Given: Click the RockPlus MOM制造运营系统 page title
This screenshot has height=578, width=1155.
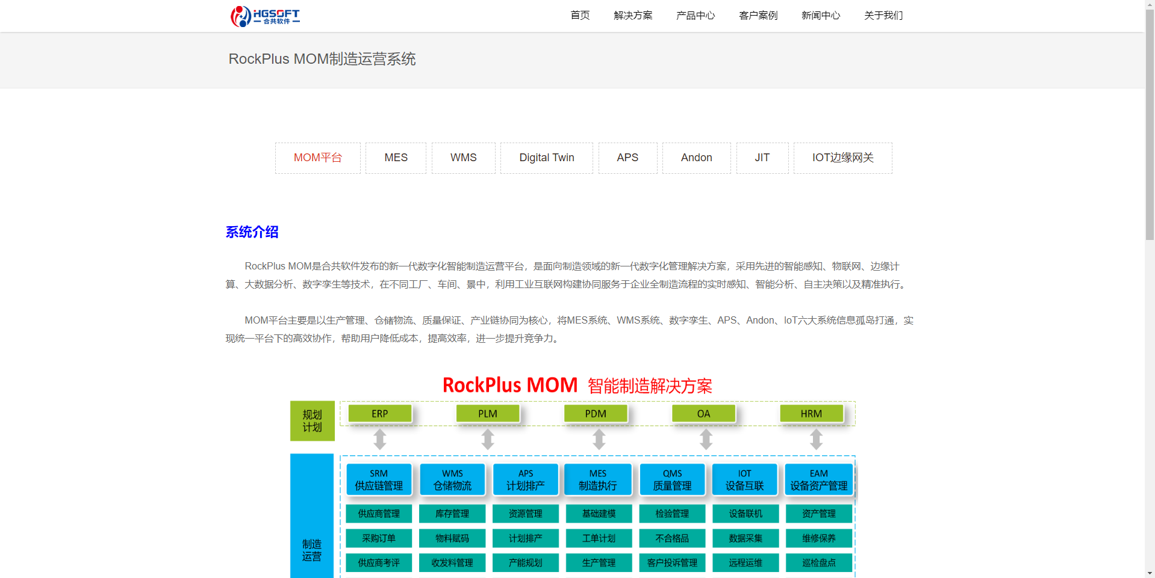Looking at the screenshot, I should point(322,59).
